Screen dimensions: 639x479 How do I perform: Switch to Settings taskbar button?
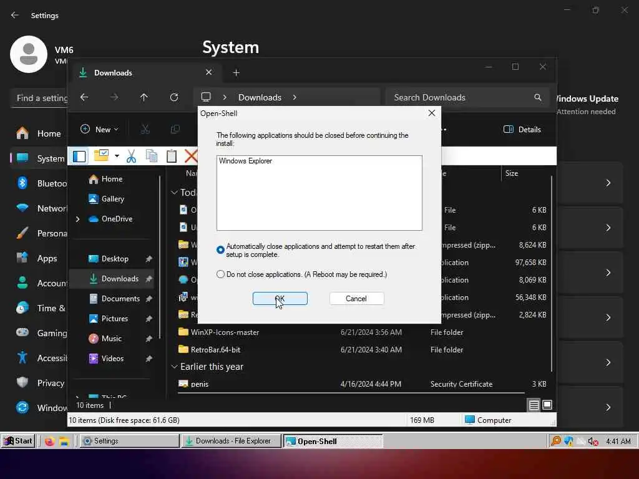[129, 441]
